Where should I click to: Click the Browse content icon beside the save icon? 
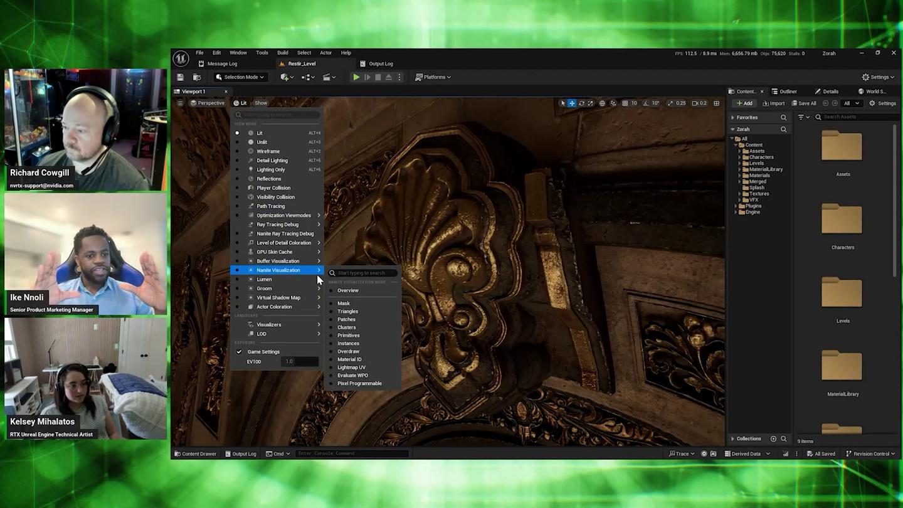[x=197, y=77]
